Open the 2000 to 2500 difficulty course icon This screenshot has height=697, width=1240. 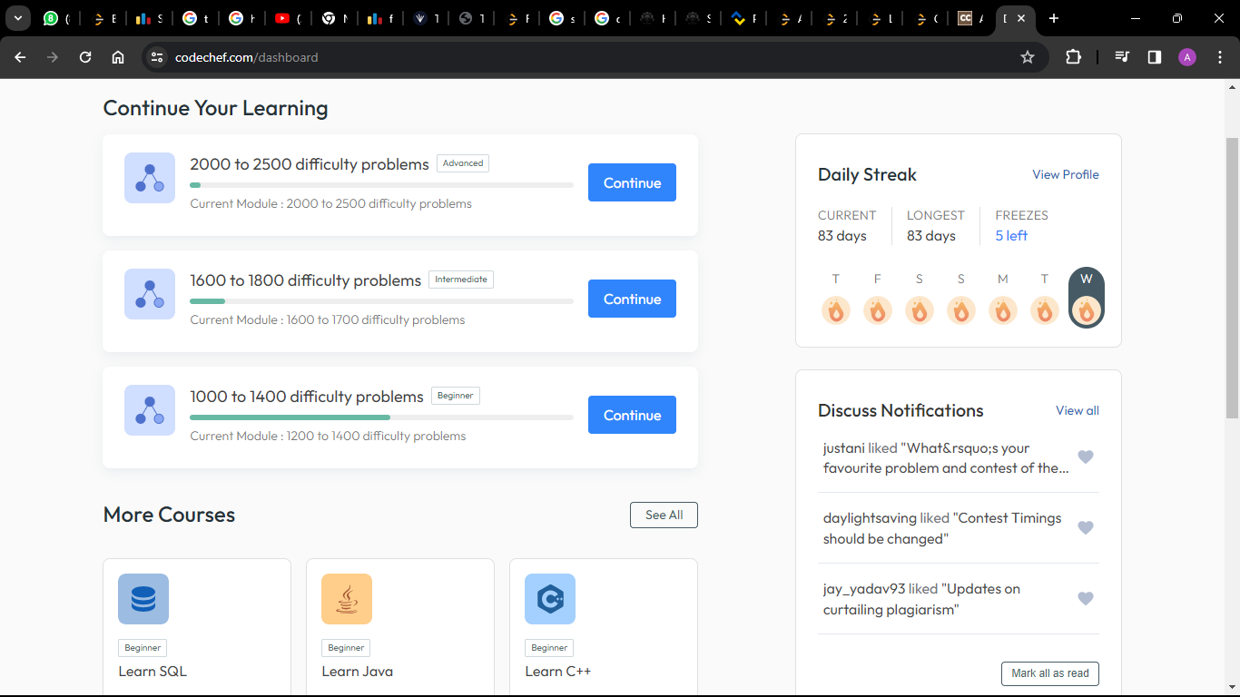click(x=150, y=178)
